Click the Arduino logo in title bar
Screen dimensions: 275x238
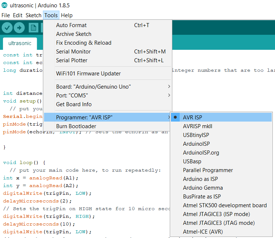4,5
